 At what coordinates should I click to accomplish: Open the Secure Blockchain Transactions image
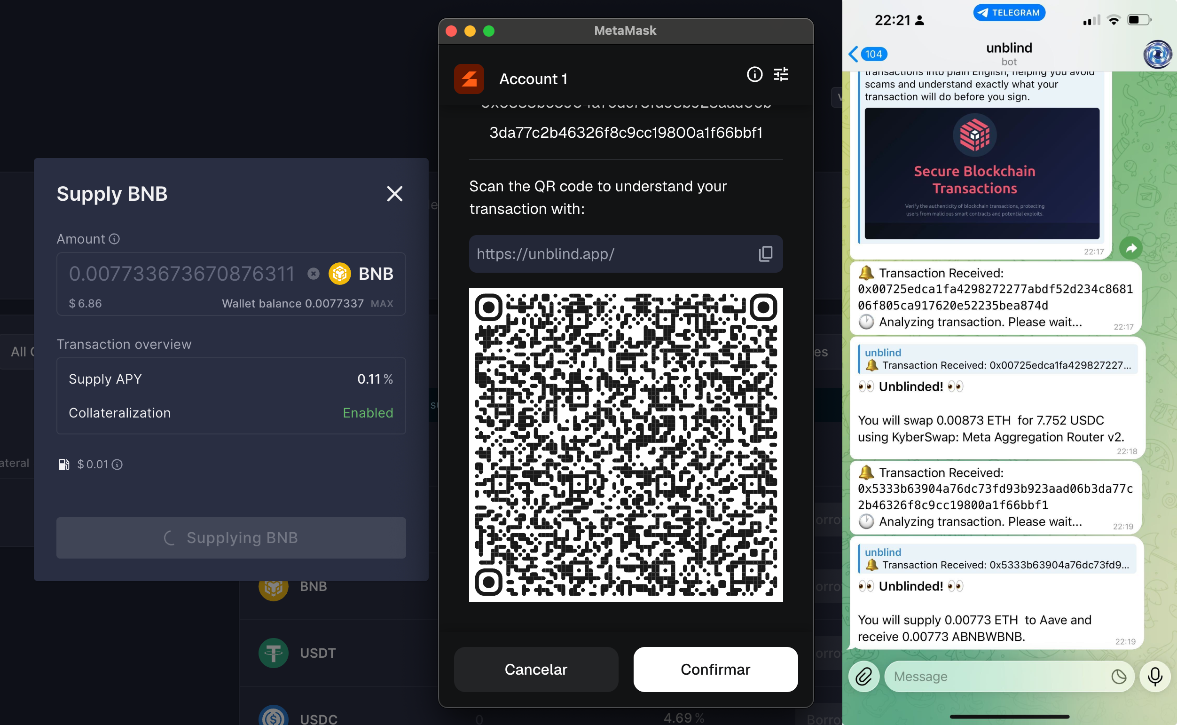(981, 173)
